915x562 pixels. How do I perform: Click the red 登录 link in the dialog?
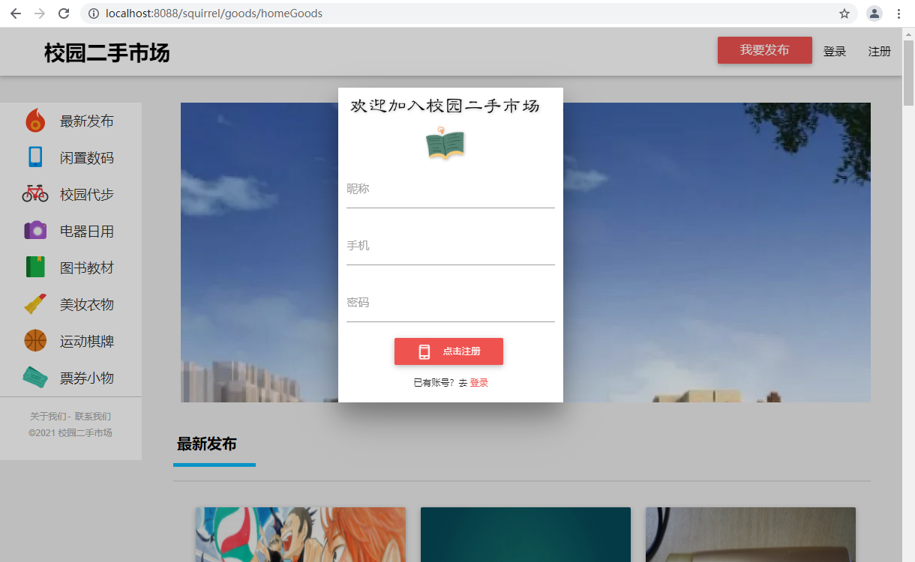479,383
